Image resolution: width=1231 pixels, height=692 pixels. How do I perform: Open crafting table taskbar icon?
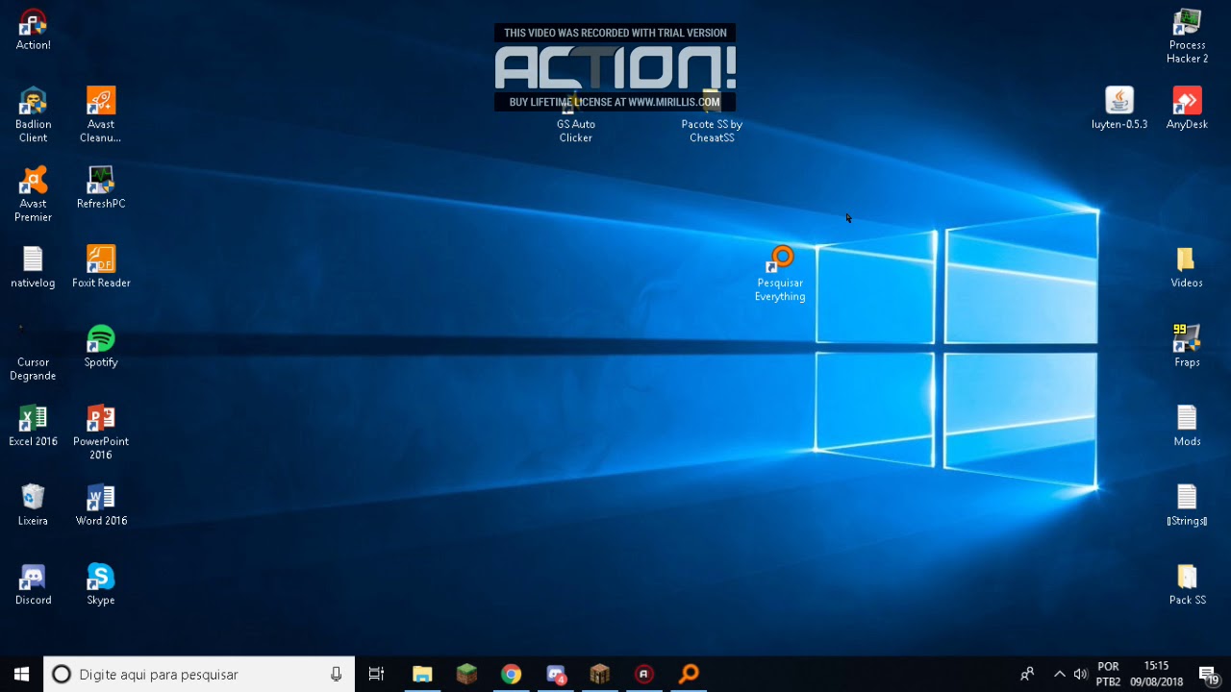pos(600,674)
